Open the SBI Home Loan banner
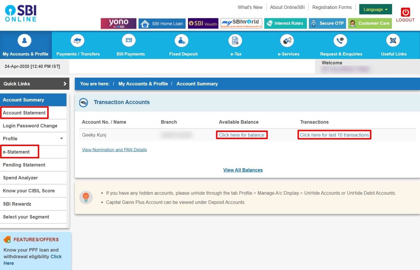Screen dimensions: 420x270 (162, 24)
